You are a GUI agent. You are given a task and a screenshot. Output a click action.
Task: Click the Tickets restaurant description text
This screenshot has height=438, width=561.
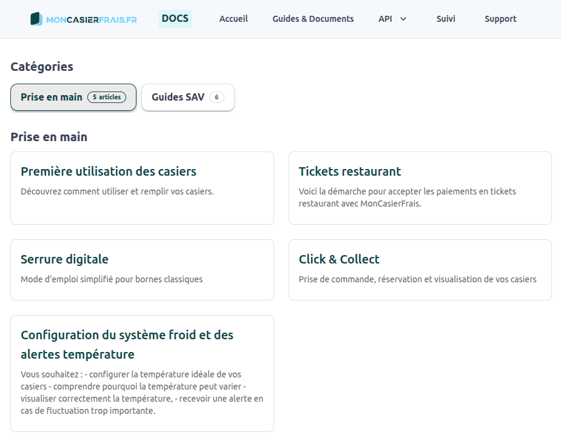point(407,197)
